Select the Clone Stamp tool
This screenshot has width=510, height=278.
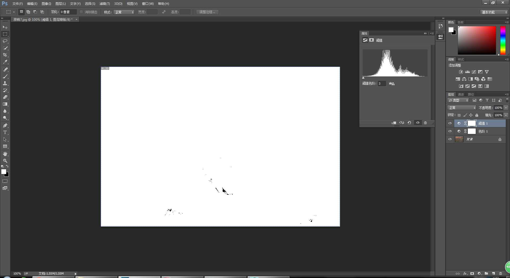[x=5, y=83]
